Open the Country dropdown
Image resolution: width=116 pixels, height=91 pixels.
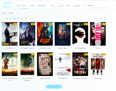click(x=60, y=6)
